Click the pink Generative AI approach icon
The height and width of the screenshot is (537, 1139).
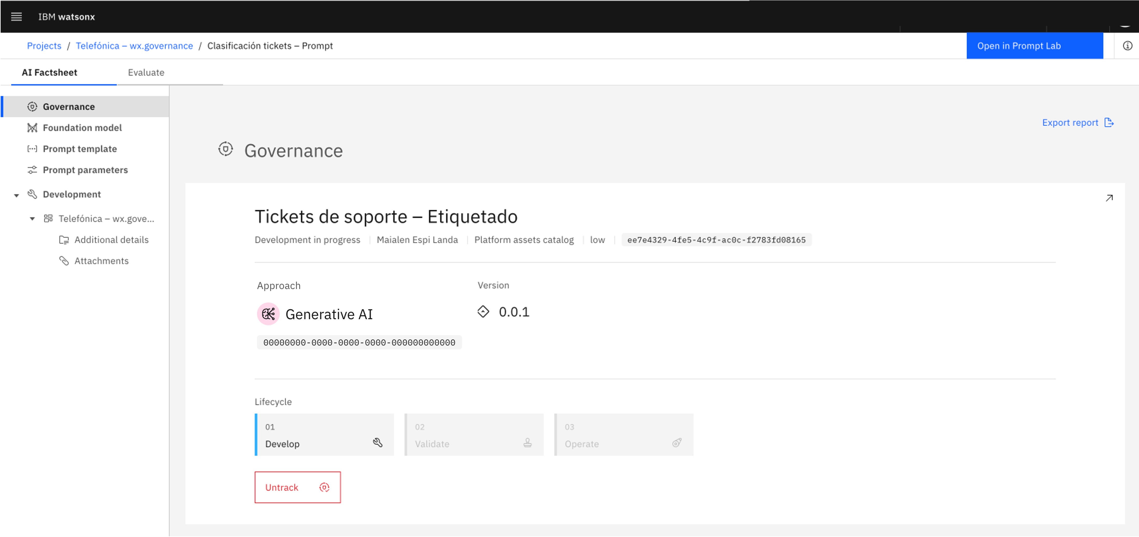(268, 314)
